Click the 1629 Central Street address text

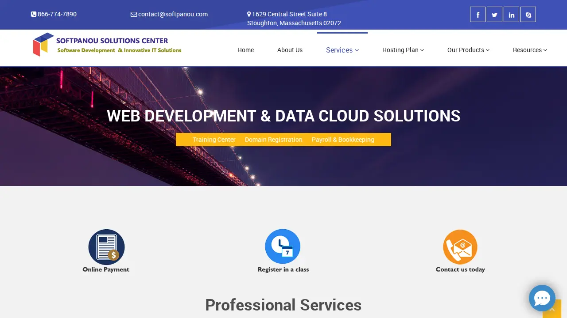tap(294, 19)
